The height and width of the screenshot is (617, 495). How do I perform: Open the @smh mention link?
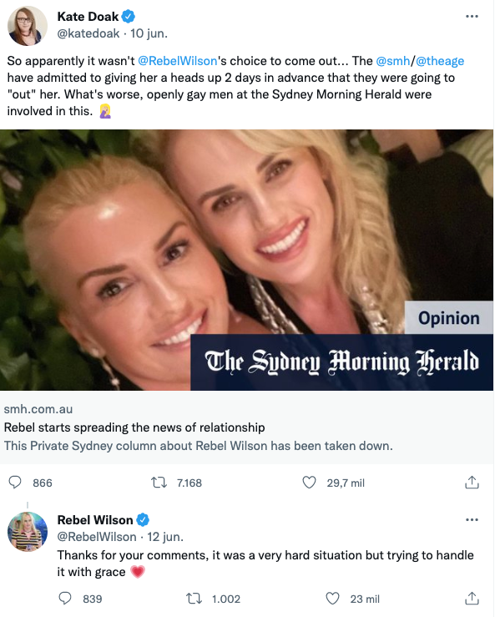[x=392, y=61]
